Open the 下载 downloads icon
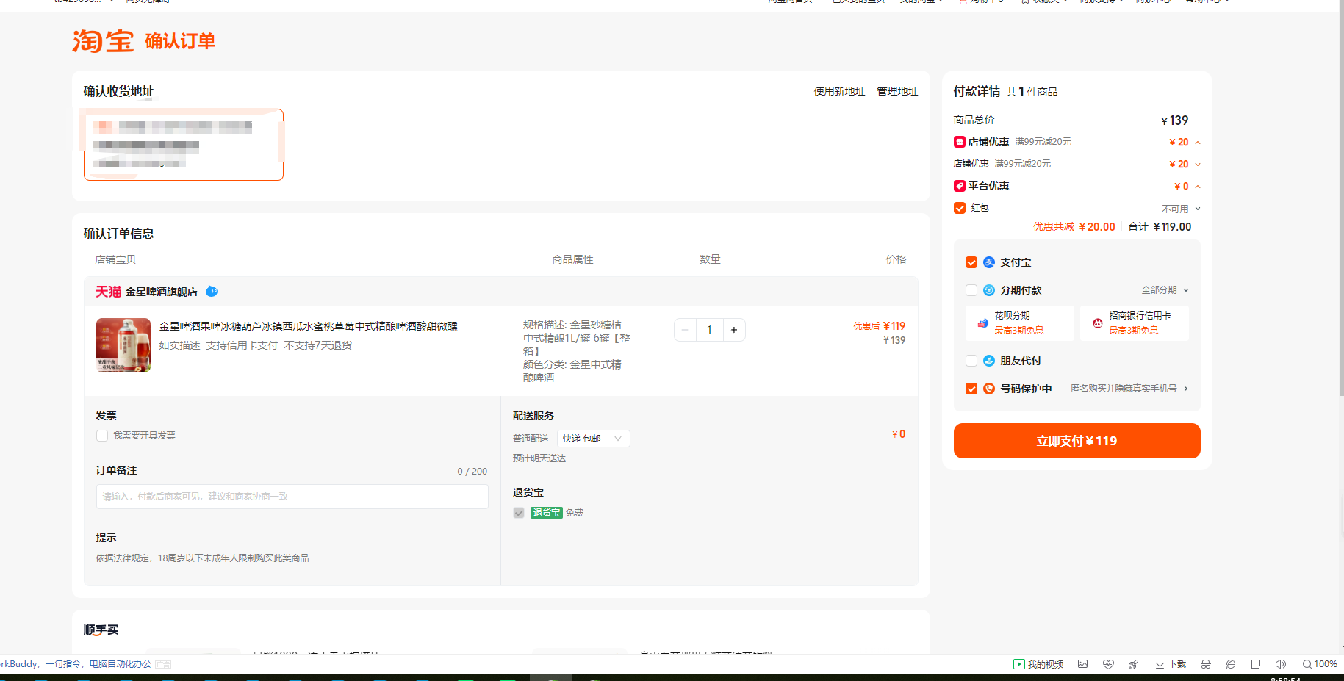 [x=1171, y=664]
